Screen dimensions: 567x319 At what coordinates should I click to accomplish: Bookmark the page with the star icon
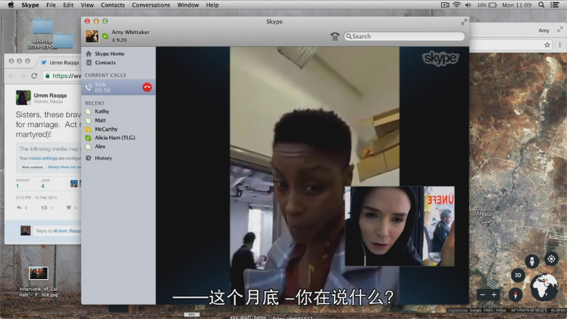point(547,44)
